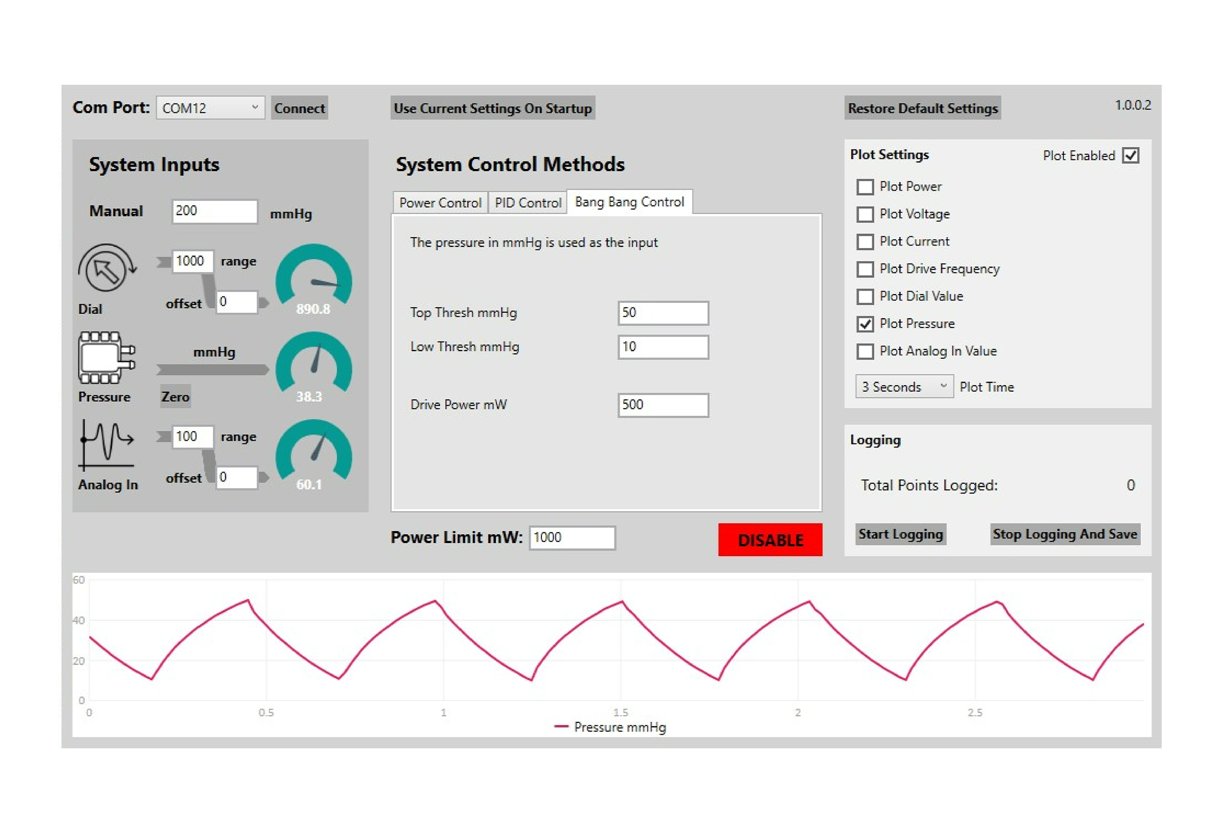Select the Pressure sensor icon

tap(107, 357)
